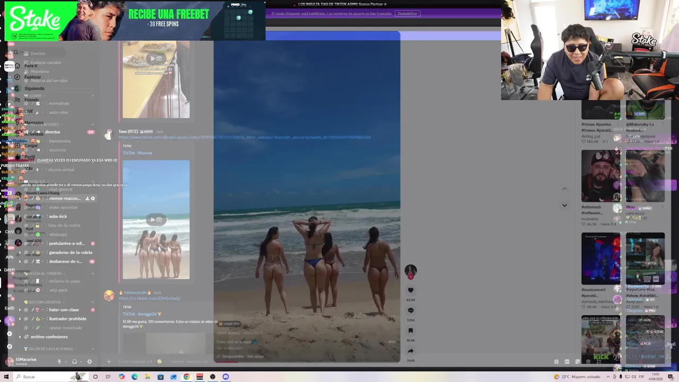Open headphone output options chevron
This screenshot has width=679, height=382.
click(x=81, y=361)
